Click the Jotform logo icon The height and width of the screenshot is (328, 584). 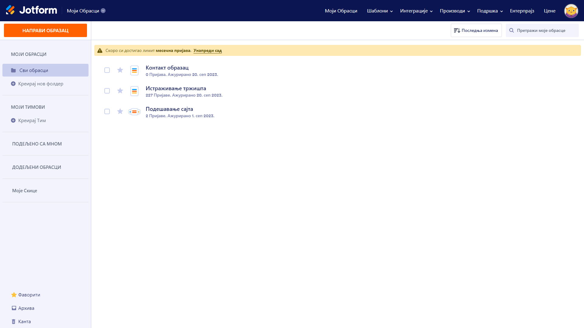(x=10, y=10)
